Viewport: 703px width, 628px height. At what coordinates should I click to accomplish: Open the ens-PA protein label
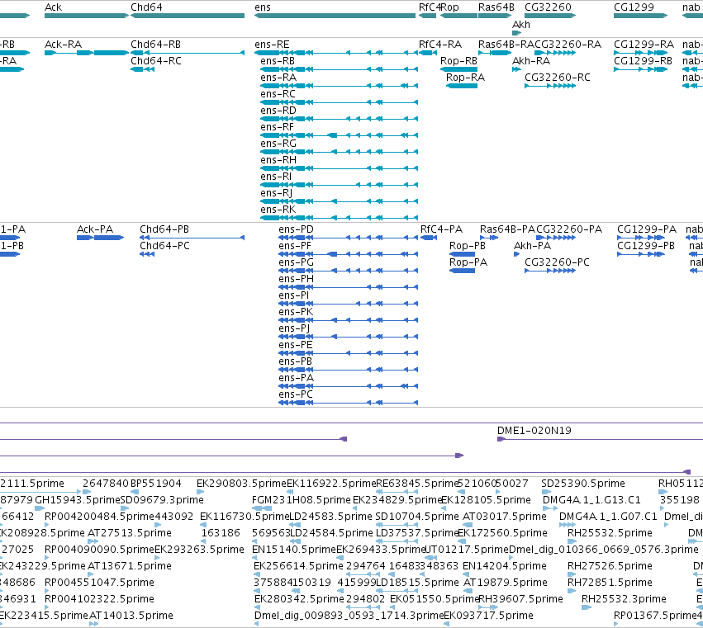coord(296,378)
